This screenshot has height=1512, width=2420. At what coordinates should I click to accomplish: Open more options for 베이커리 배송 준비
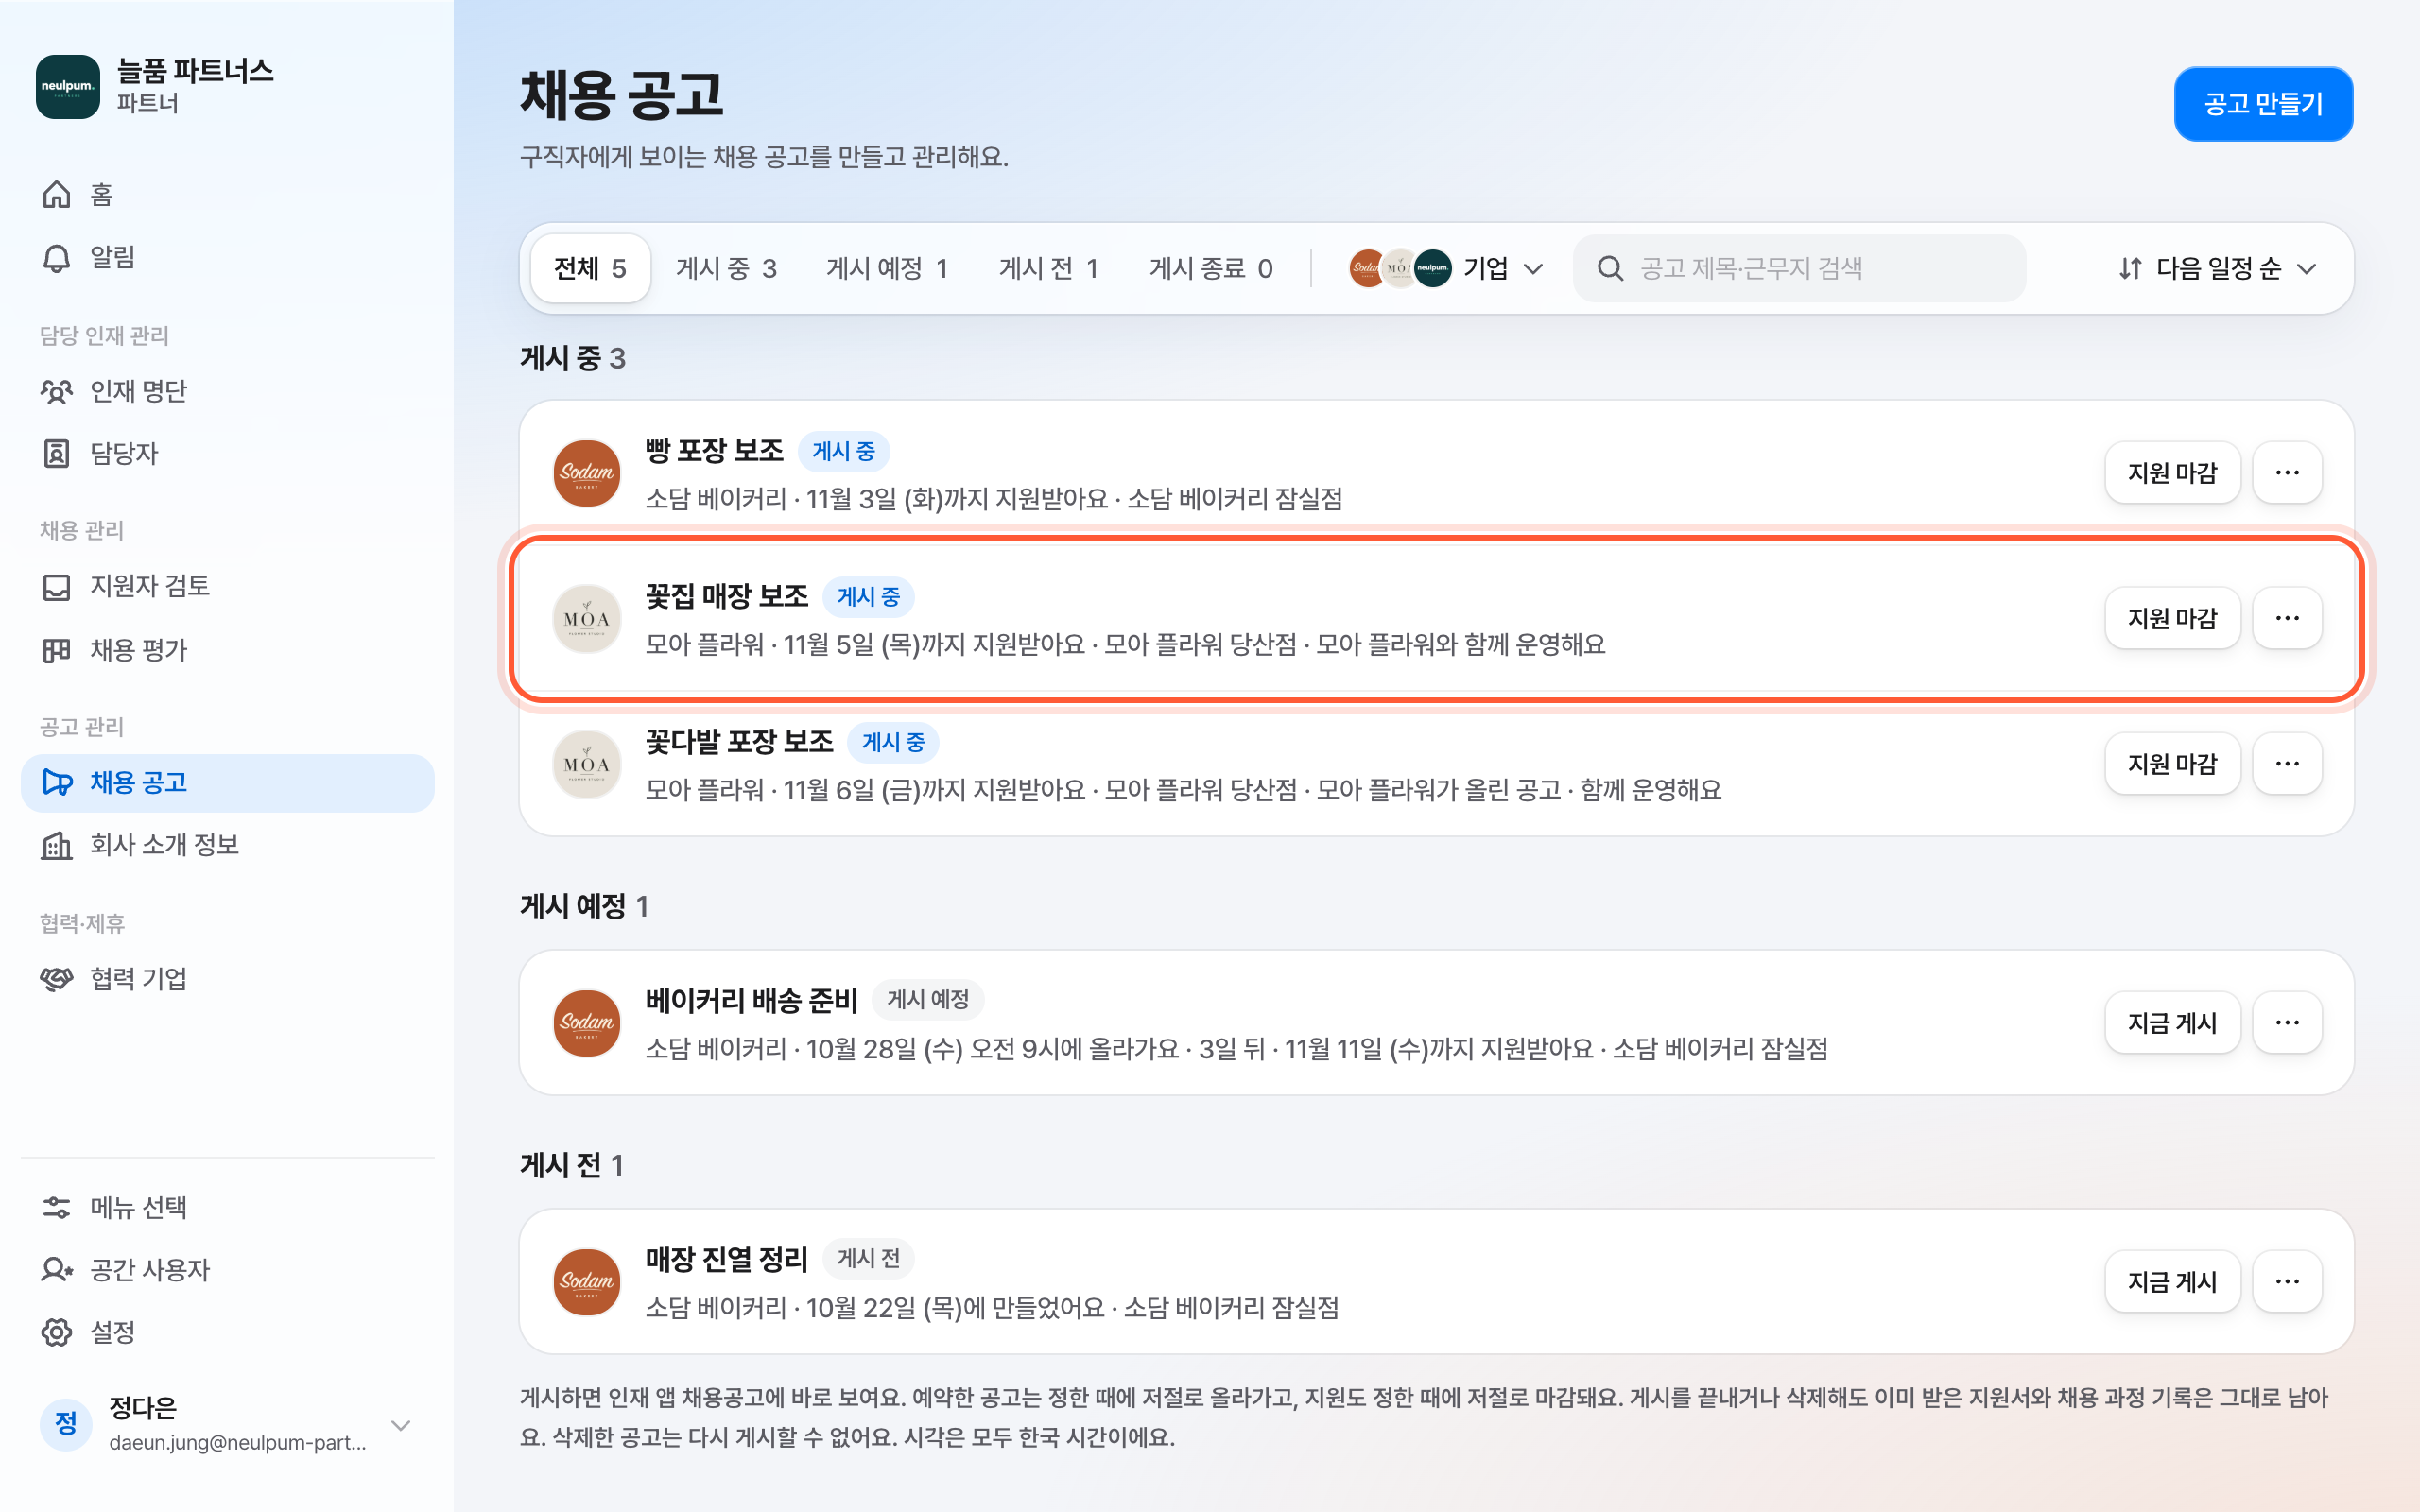click(x=2287, y=1023)
